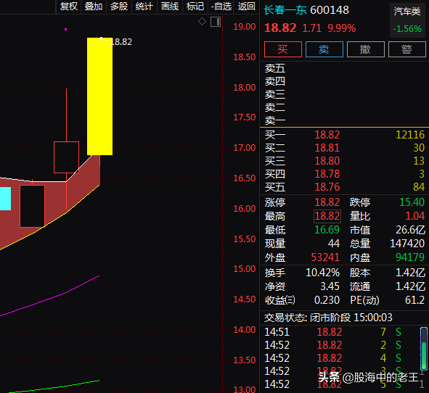This screenshot has width=429, height=393.
Task: Click the 买二 price 18.81
Action: click(327, 148)
